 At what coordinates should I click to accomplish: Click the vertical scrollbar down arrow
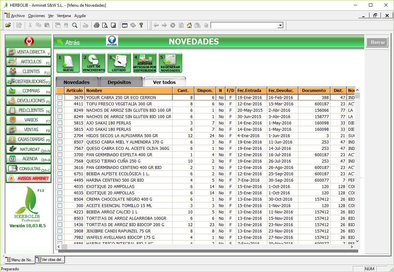357,241
